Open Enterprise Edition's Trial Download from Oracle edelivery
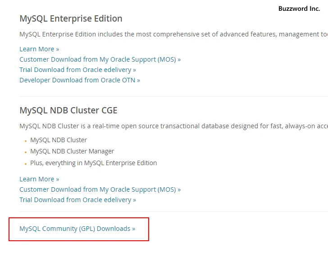328x270 pixels. coord(77,70)
